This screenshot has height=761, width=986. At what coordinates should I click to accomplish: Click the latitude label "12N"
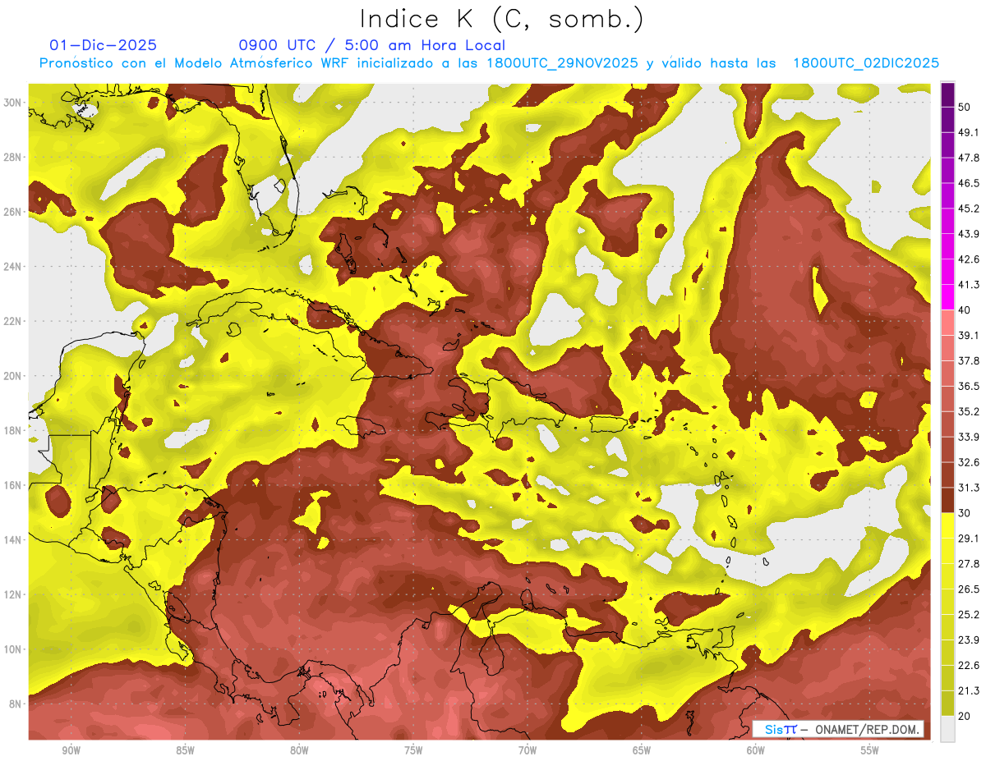coord(14,594)
